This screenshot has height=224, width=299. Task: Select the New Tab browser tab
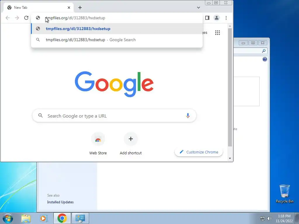click(x=39, y=8)
